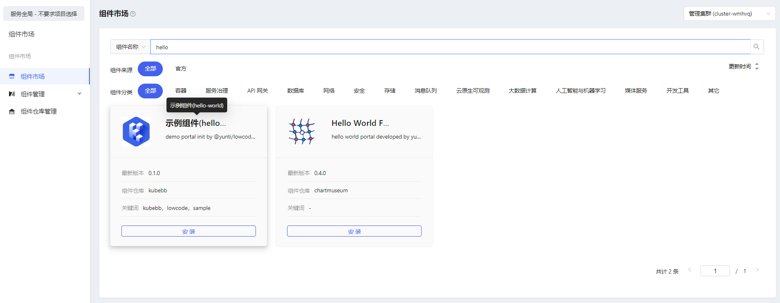Click the help icon beside 组件市场 title
Image resolution: width=780 pixels, height=303 pixels.
coord(133,14)
